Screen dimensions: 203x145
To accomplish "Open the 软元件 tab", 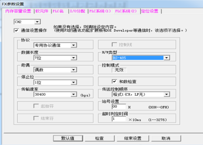I will [x=43, y=11].
